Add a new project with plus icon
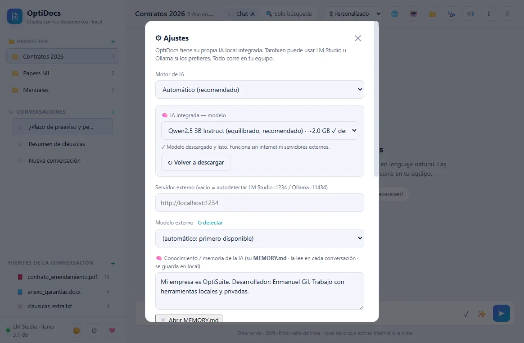 [113, 42]
